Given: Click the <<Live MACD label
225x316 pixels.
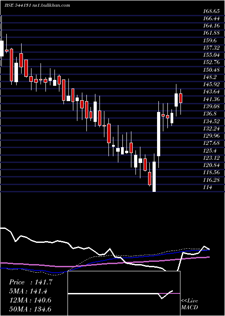Looking at the screenshot, I should click(x=189, y=304).
